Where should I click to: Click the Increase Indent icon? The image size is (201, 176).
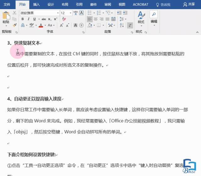coord(125,13)
